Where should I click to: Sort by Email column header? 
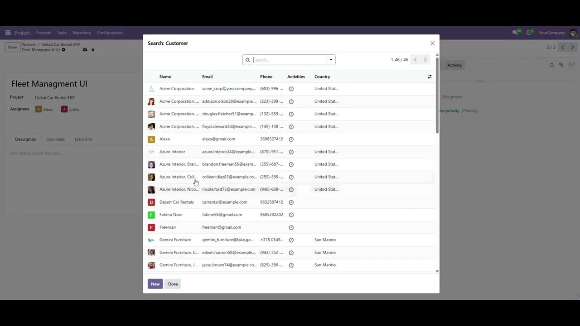(x=208, y=77)
